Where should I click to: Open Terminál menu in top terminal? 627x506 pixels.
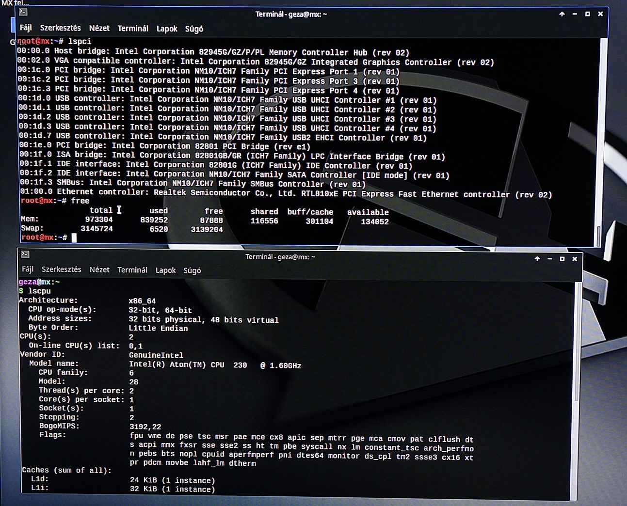[133, 29]
